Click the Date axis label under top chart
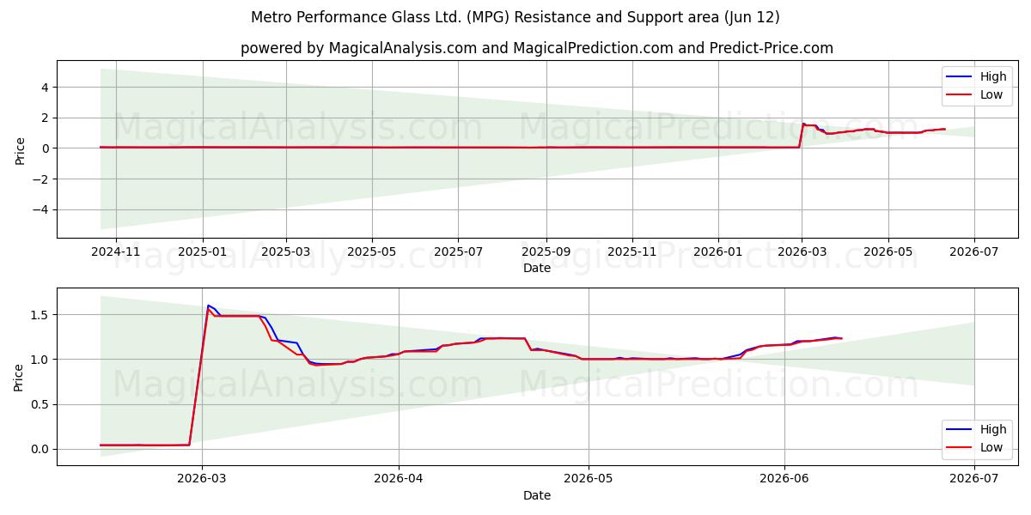This screenshot has height=515, width=1031. click(537, 268)
